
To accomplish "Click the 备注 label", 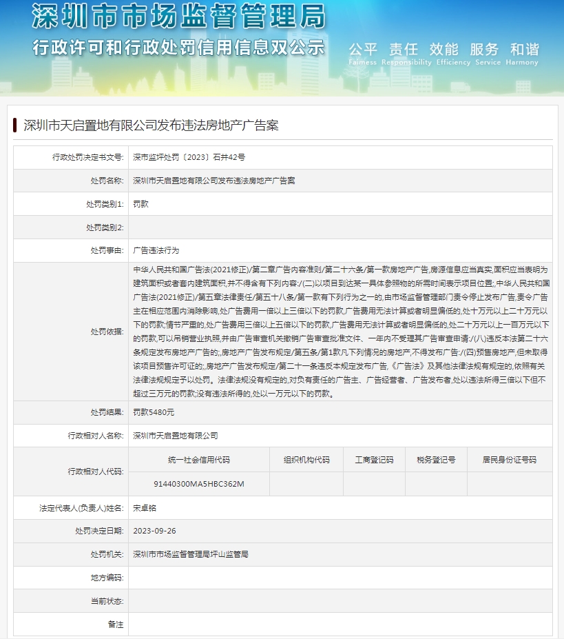I will [115, 625].
